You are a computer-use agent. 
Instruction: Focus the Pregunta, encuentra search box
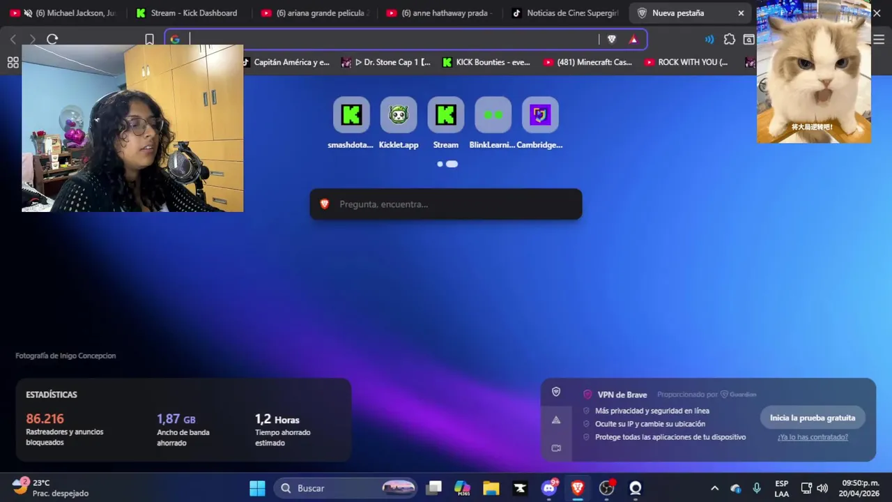pos(446,204)
